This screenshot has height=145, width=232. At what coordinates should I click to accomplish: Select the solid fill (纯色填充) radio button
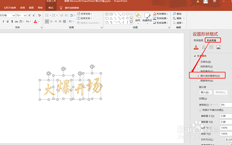[198, 67]
